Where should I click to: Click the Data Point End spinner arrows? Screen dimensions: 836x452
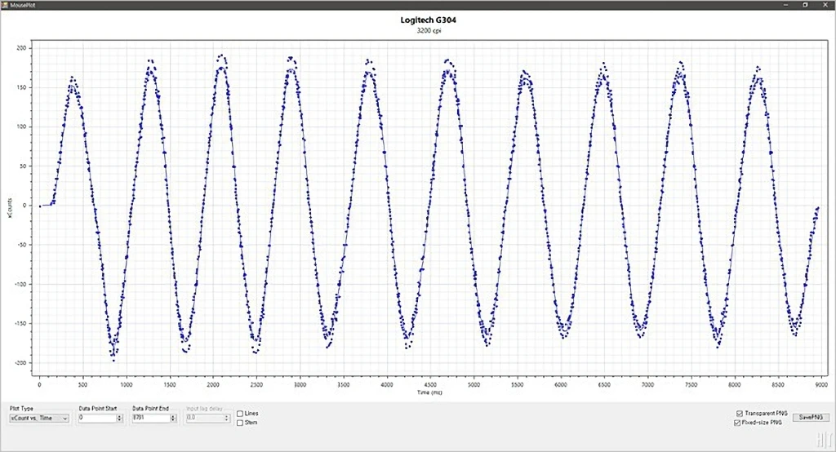(x=173, y=419)
